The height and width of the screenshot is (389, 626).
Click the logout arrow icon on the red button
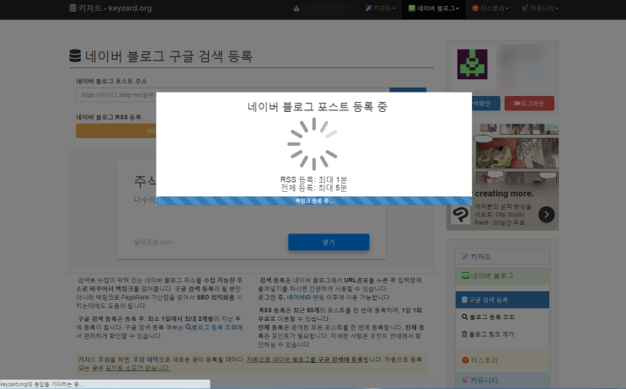[516, 104]
